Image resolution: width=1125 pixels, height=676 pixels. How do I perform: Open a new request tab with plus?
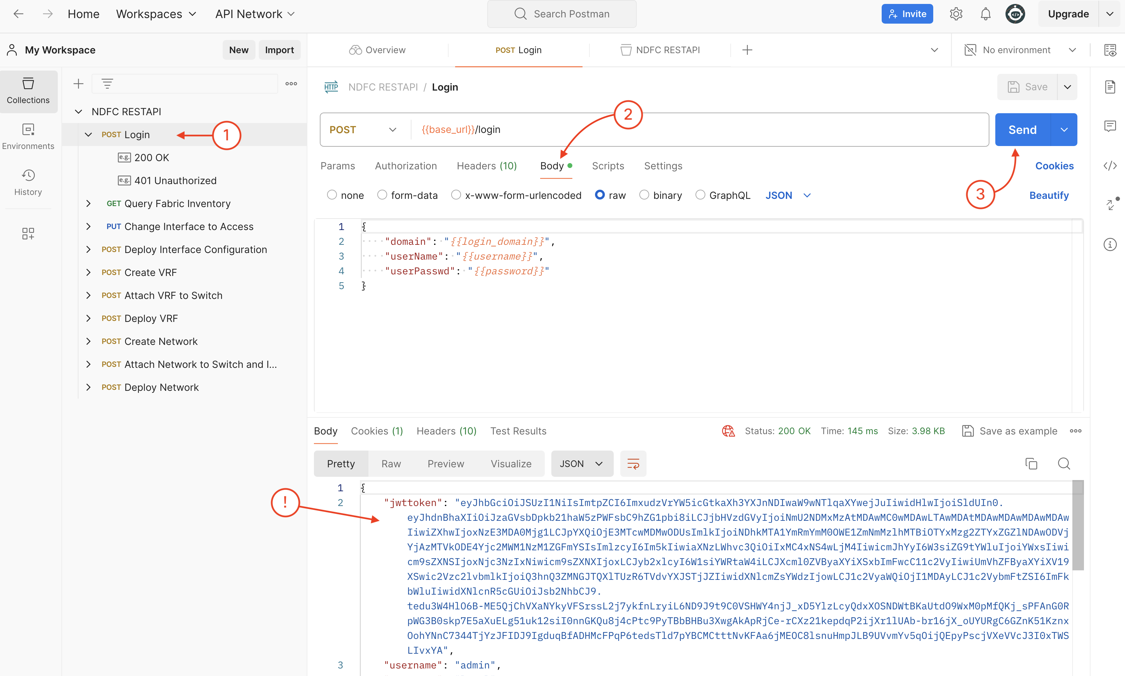(x=747, y=50)
